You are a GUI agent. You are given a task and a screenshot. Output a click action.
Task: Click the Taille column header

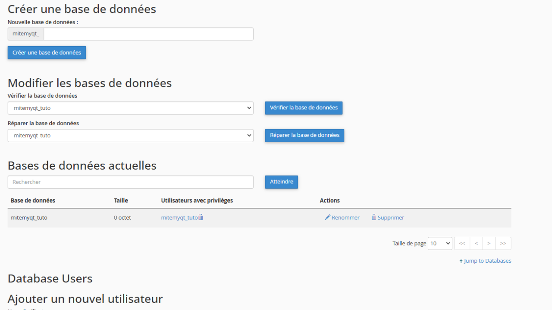click(121, 201)
